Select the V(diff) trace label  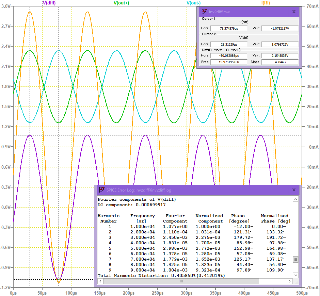tap(49, 3)
